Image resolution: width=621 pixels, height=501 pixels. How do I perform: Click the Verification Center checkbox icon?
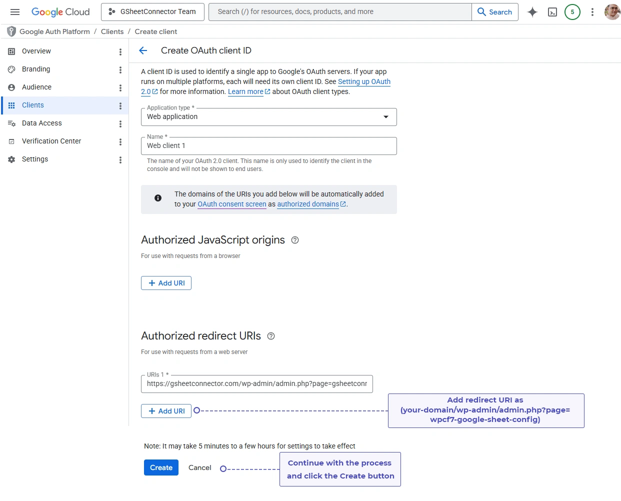[11, 141]
